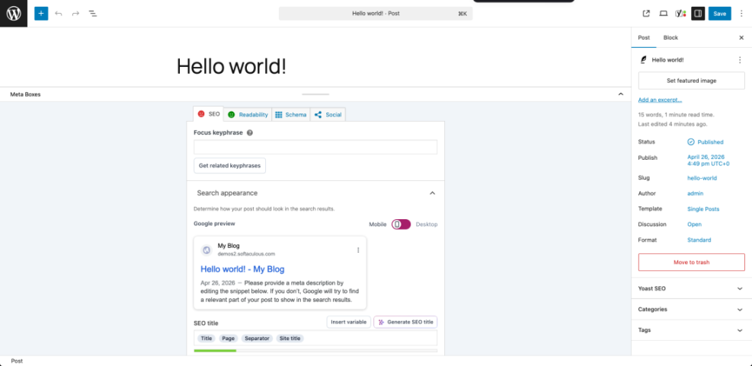
Task: Toggle Google preview between Mobile and Desktop
Action: pos(401,224)
